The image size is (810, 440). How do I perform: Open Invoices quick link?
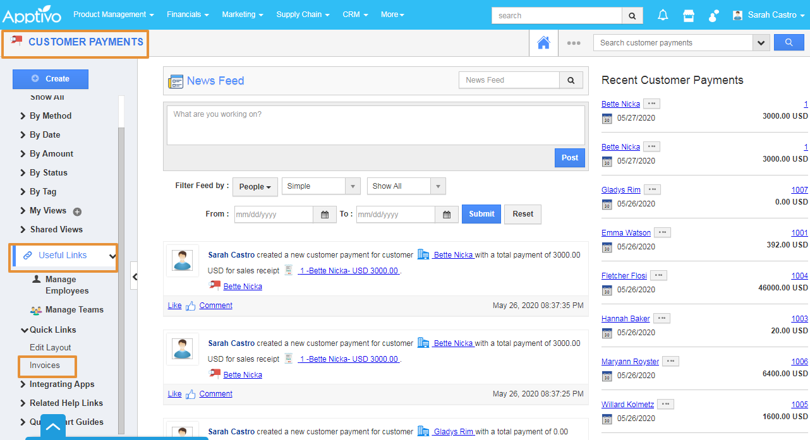tap(45, 366)
